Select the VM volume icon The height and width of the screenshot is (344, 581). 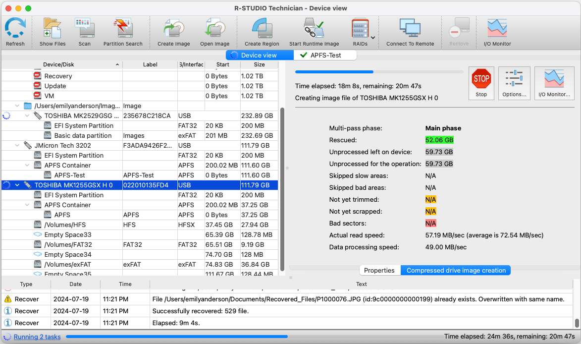click(x=37, y=96)
